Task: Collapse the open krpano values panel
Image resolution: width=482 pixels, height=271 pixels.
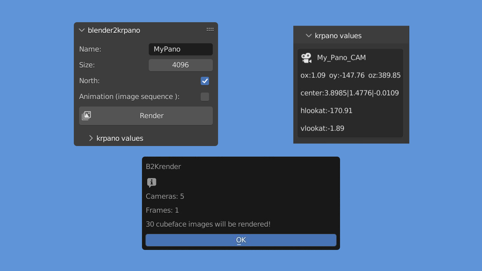Action: coord(309,35)
